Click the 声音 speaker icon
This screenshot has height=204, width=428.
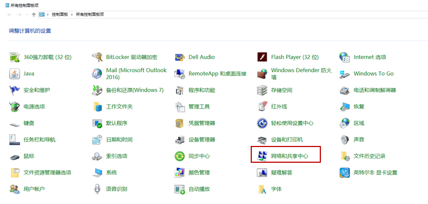coord(345,140)
